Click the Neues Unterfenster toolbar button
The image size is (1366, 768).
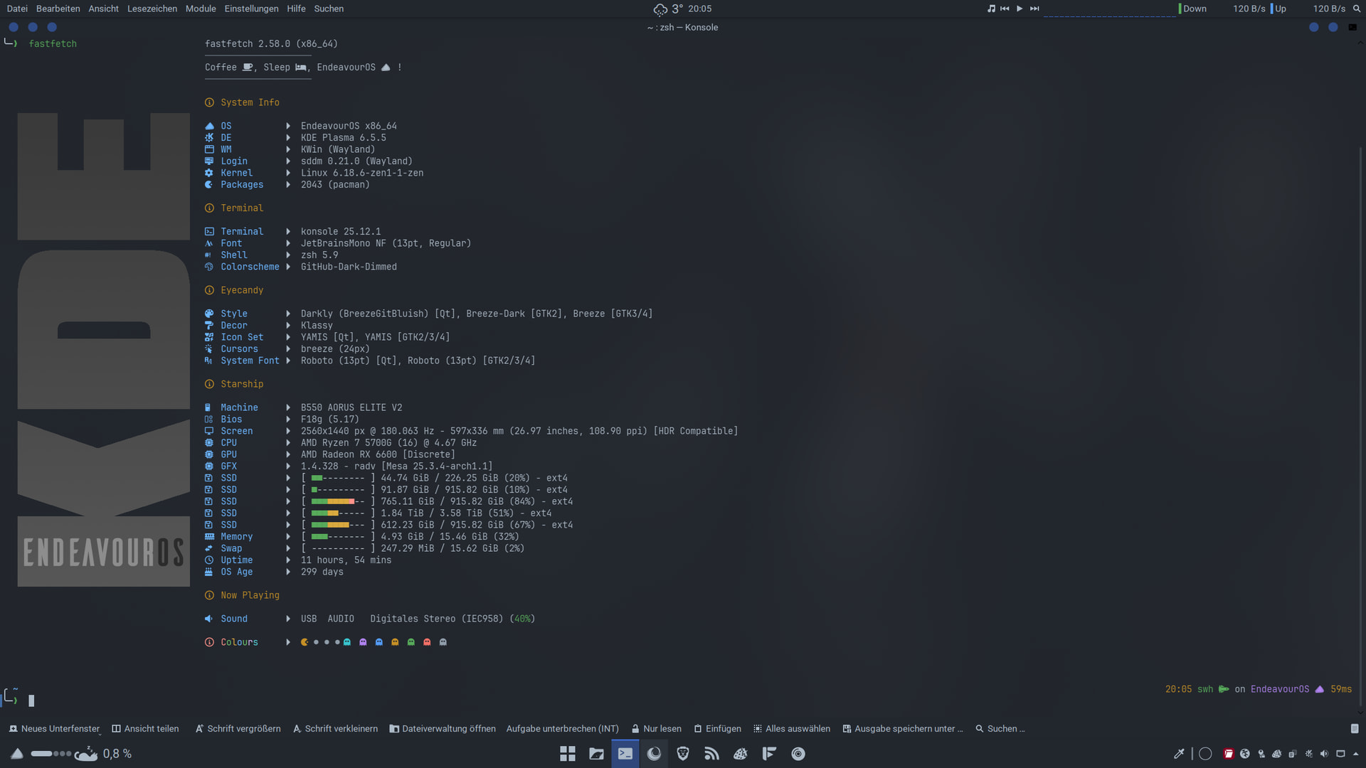pos(54,729)
